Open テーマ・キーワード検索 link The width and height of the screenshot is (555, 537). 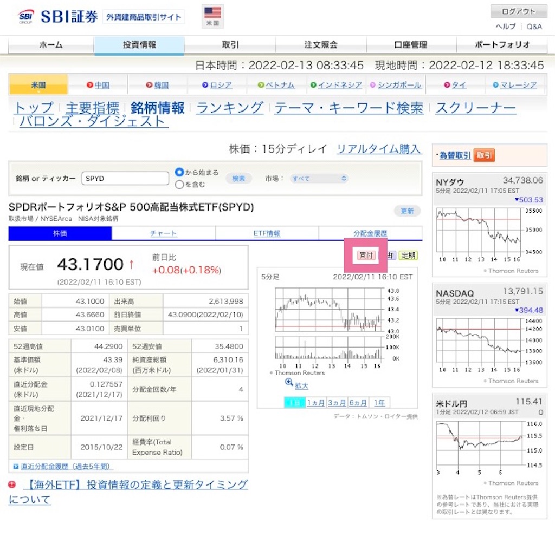[349, 108]
